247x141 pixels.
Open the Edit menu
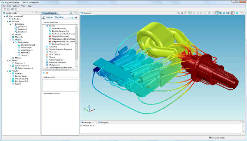pyautogui.click(x=9, y=6)
